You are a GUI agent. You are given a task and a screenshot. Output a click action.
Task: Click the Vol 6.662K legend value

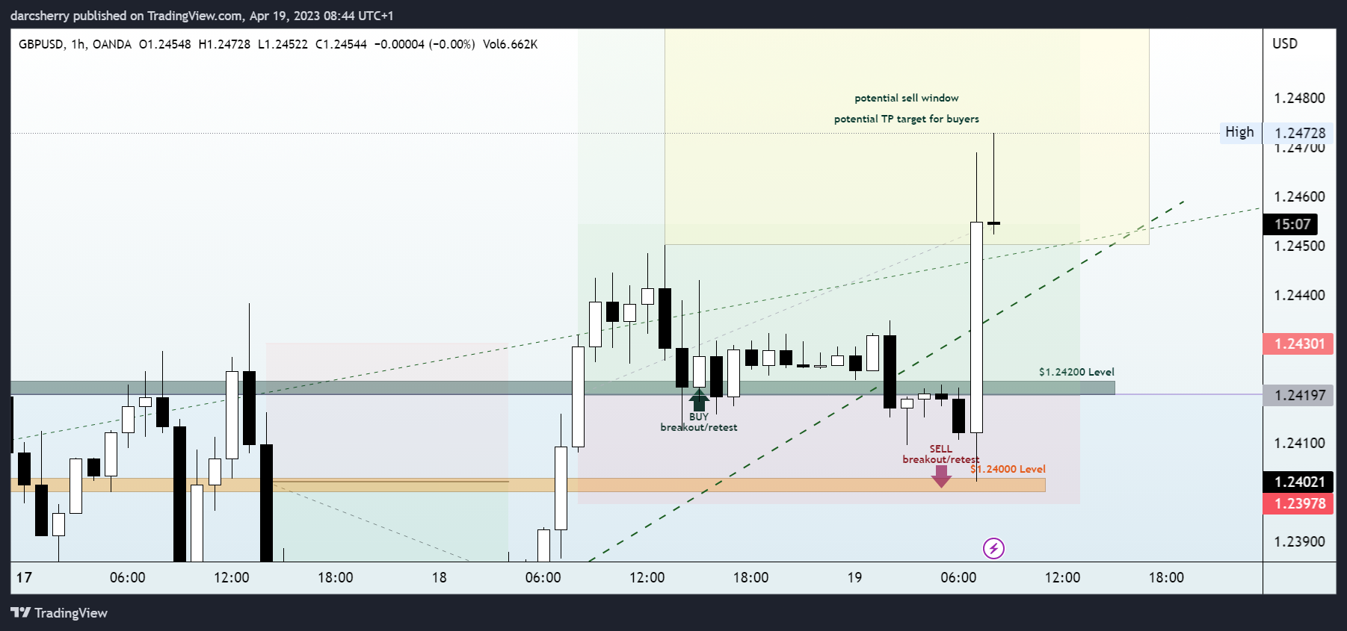[511, 44]
